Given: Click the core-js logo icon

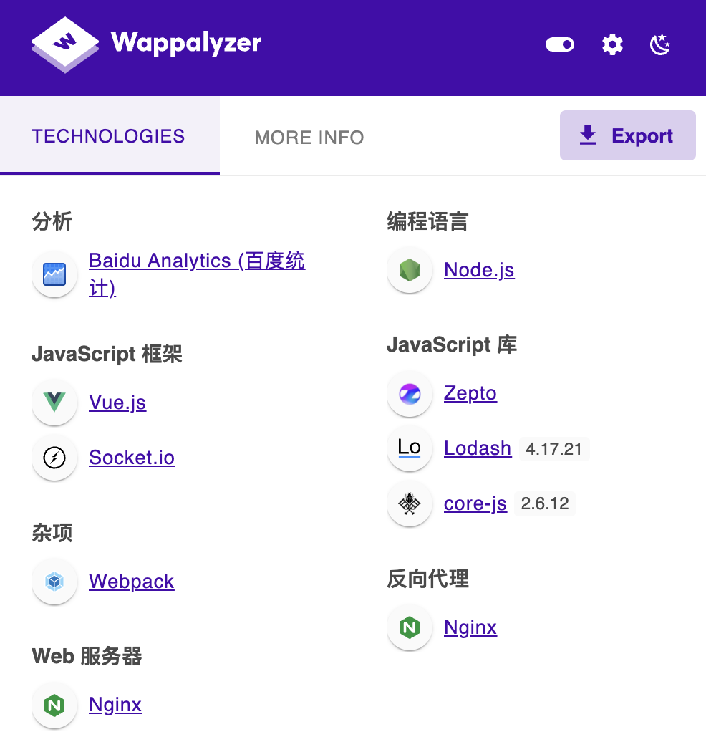Looking at the screenshot, I should tap(410, 503).
